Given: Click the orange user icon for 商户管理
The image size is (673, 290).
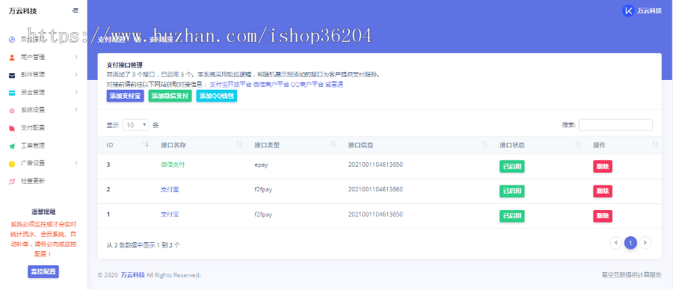Looking at the screenshot, I should point(12,57).
